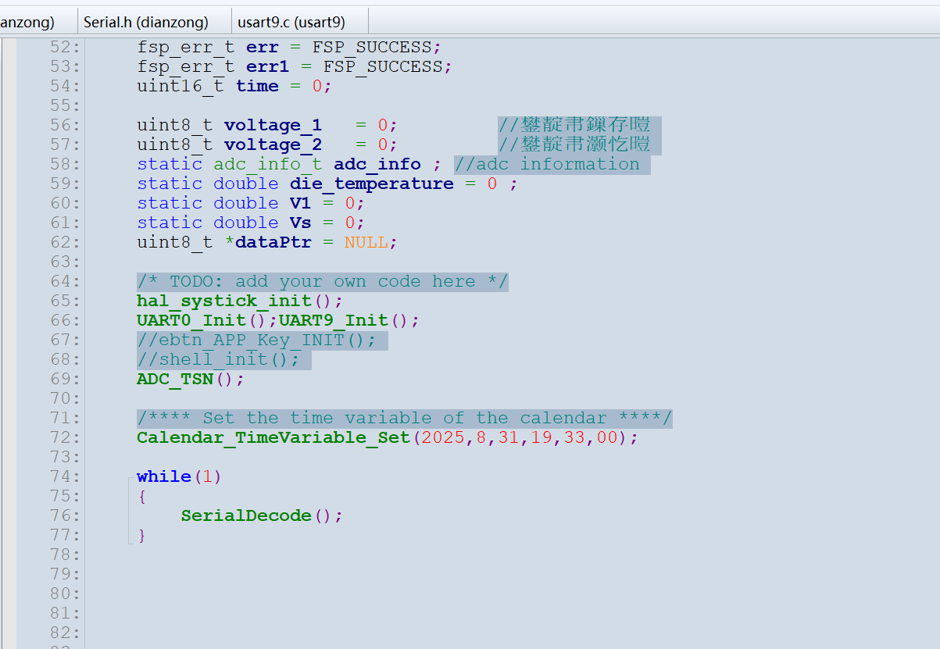940x649 pixels.
Task: Click the Calendar_TimeVariable_Set function name
Action: (x=273, y=437)
